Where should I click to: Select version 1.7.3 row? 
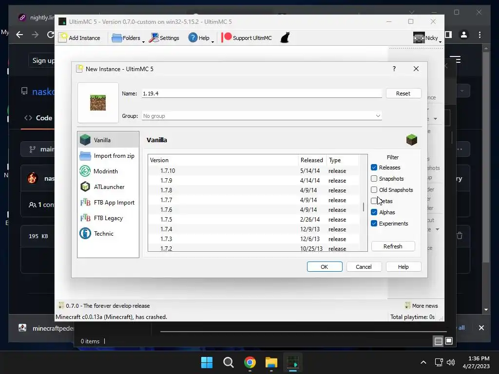253,239
